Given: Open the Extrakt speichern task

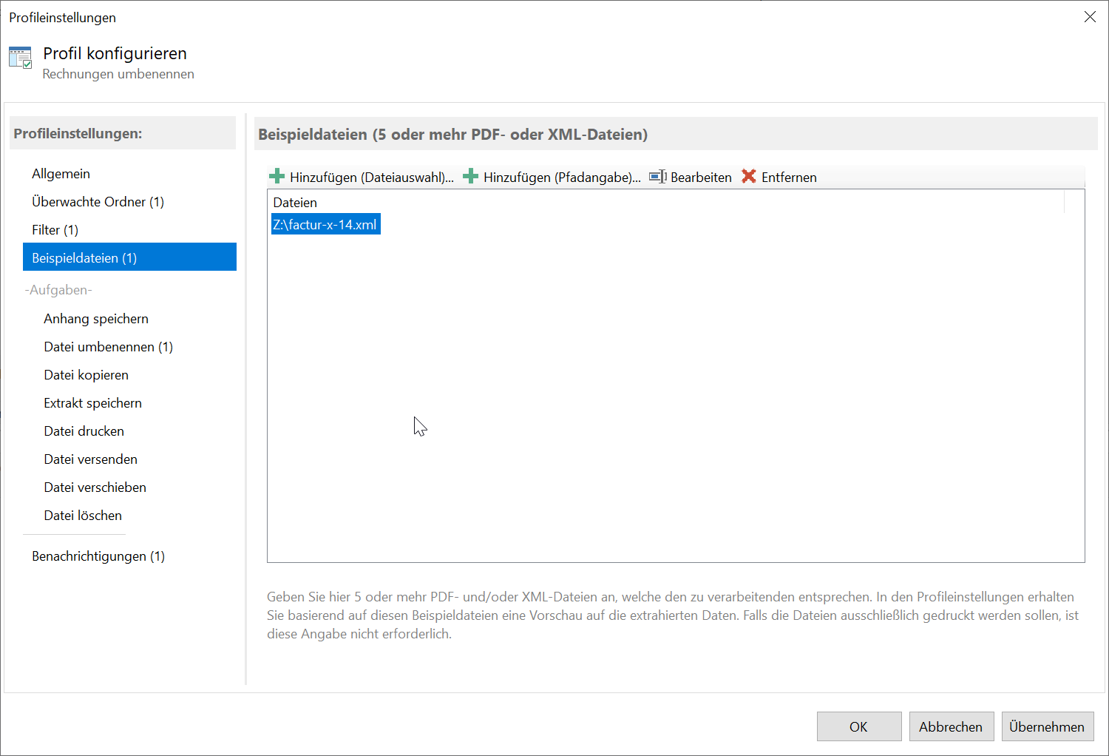Looking at the screenshot, I should tap(92, 403).
